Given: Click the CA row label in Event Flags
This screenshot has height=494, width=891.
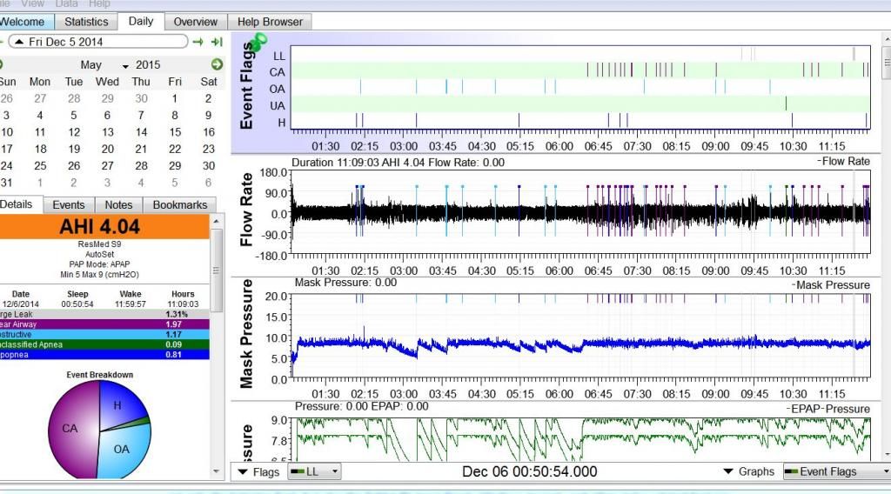Looking at the screenshot, I should 278,73.
